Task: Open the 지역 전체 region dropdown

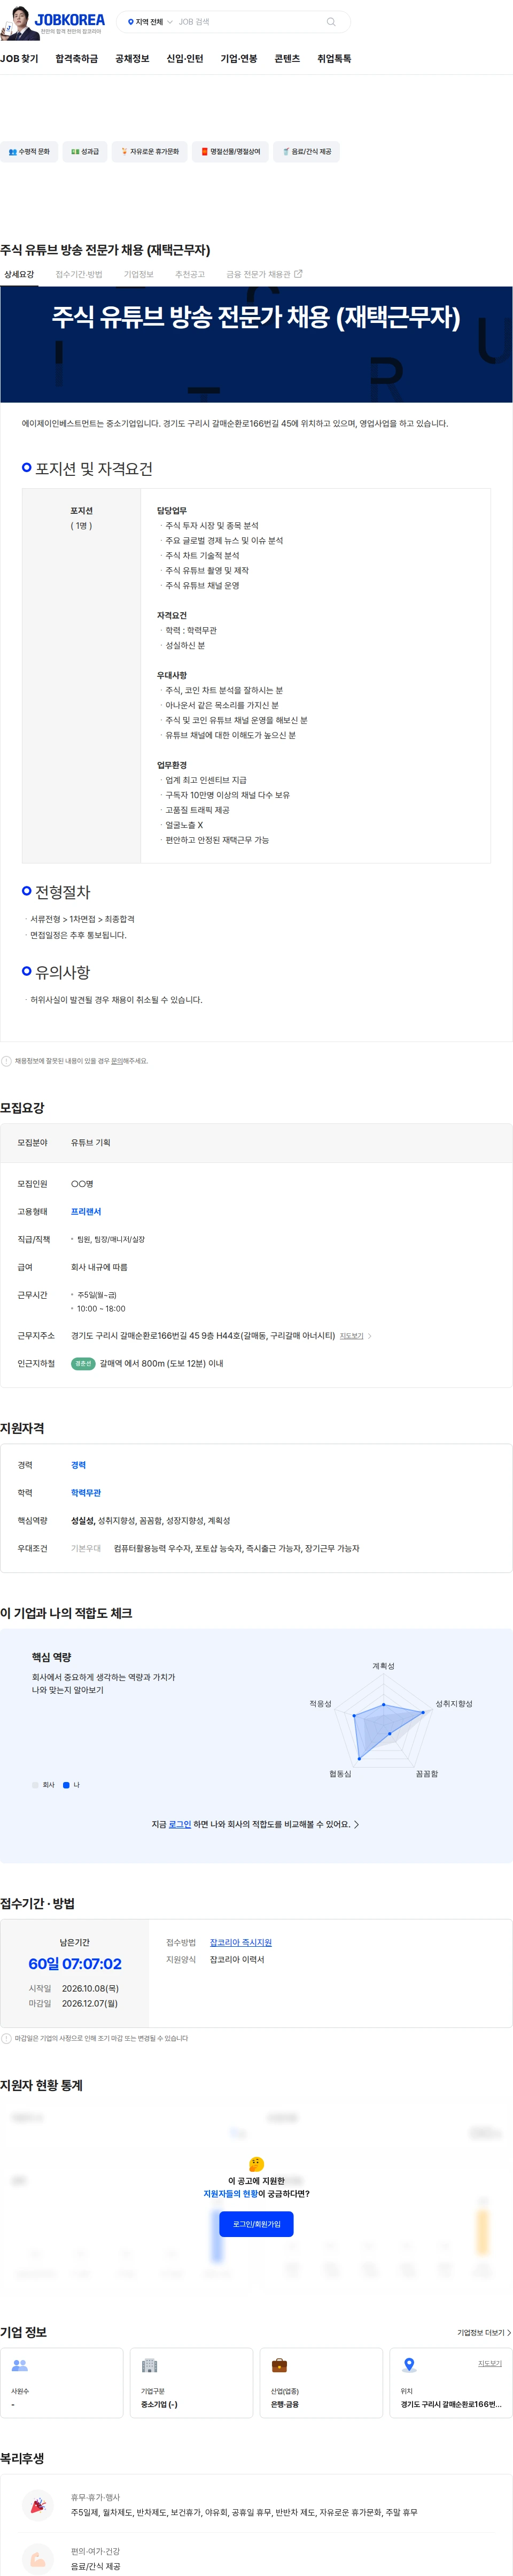Action: pyautogui.click(x=150, y=22)
